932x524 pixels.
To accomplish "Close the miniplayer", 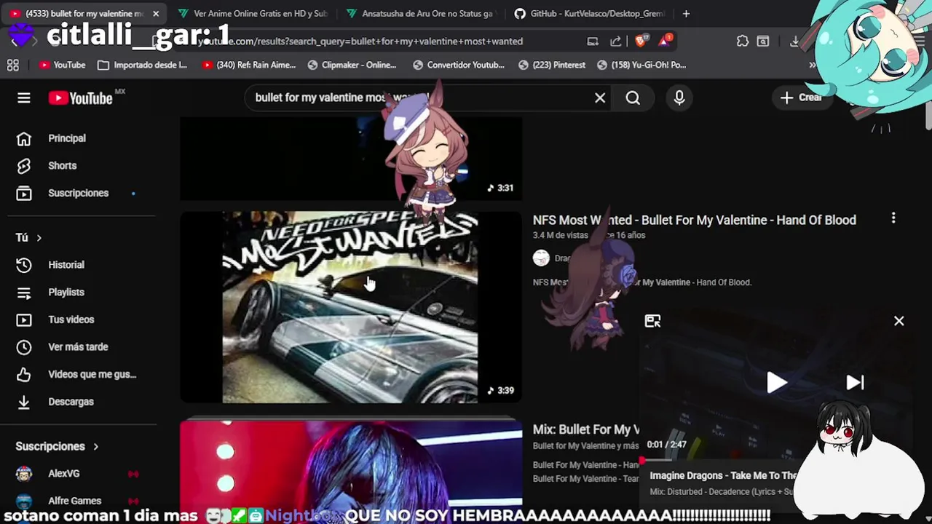I will click(899, 321).
